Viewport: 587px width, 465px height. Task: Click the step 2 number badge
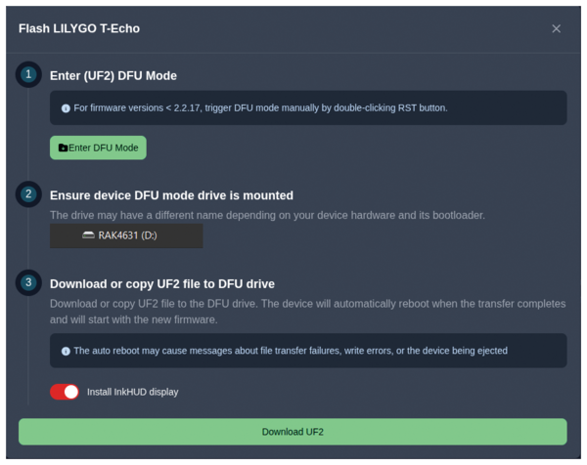[x=29, y=194]
